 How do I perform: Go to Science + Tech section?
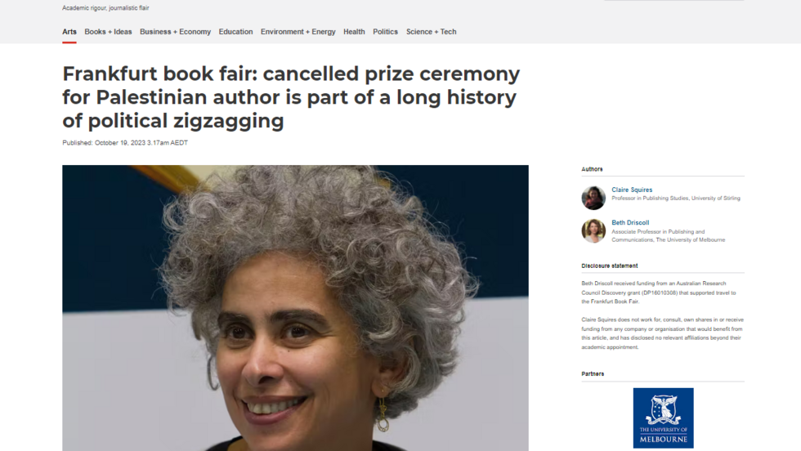[432, 32]
